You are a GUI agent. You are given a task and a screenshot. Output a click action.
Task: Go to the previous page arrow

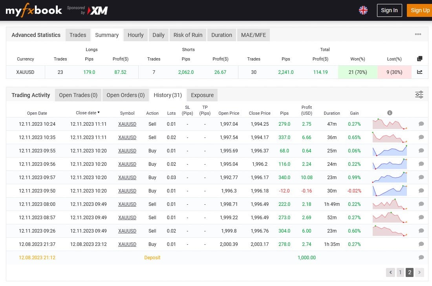coord(390,272)
